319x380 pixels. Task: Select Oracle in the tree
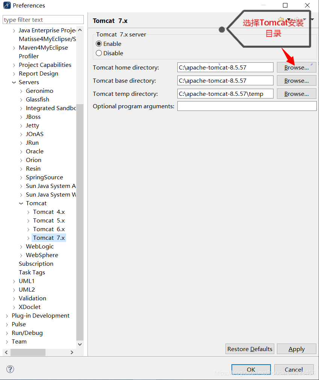pyautogui.click(x=35, y=151)
